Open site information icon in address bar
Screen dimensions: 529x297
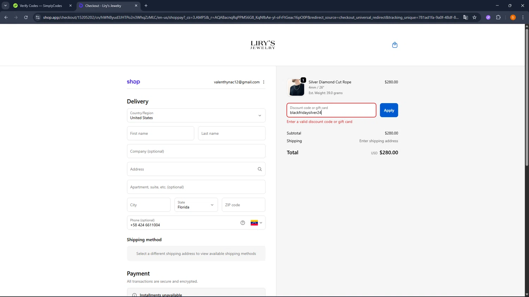tap(38, 17)
